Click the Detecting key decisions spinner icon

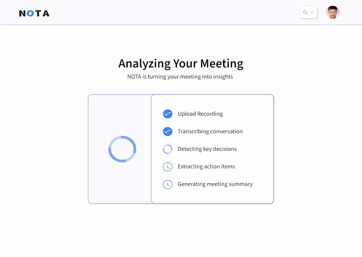[x=168, y=149]
